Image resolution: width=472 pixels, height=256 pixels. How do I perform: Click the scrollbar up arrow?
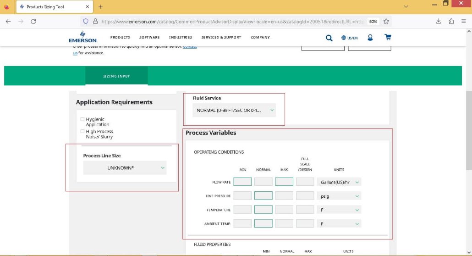click(x=469, y=31)
